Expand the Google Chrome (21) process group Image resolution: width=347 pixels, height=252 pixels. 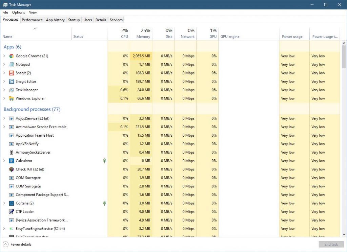tap(4, 56)
